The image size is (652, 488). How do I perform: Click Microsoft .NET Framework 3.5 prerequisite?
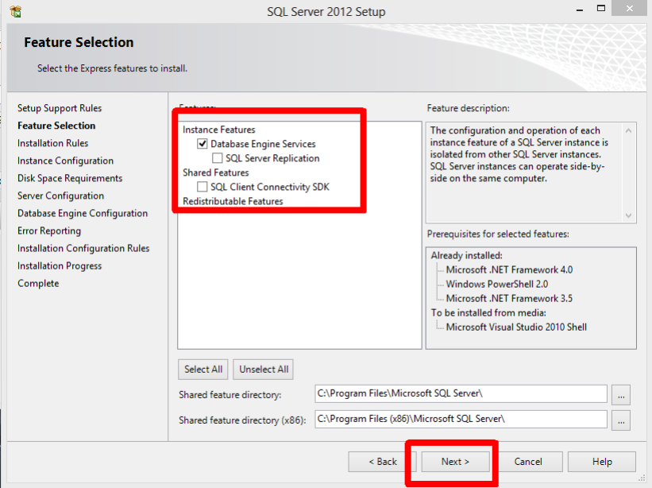point(509,299)
